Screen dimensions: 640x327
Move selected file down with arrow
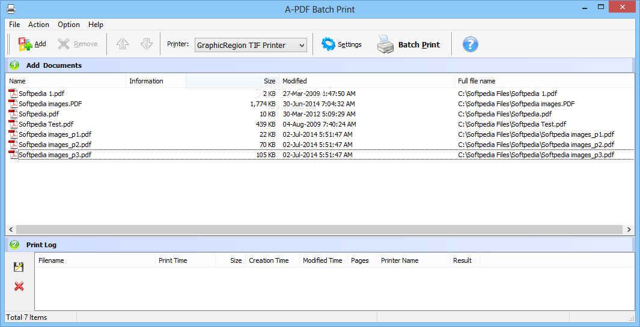[147, 44]
